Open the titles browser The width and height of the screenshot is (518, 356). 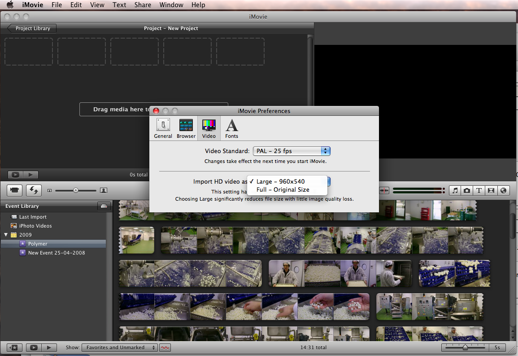(479, 190)
